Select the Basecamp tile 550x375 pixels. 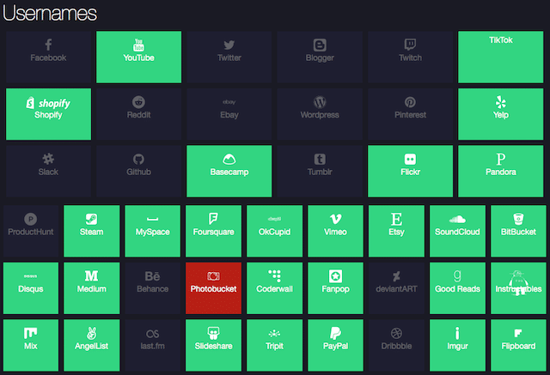(229, 172)
